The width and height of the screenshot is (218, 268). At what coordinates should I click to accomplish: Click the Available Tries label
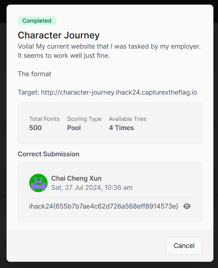click(128, 119)
